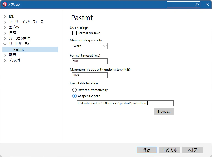The image size is (212, 157).
Task: Click the Pasfmt page heading
Action: (x=82, y=18)
